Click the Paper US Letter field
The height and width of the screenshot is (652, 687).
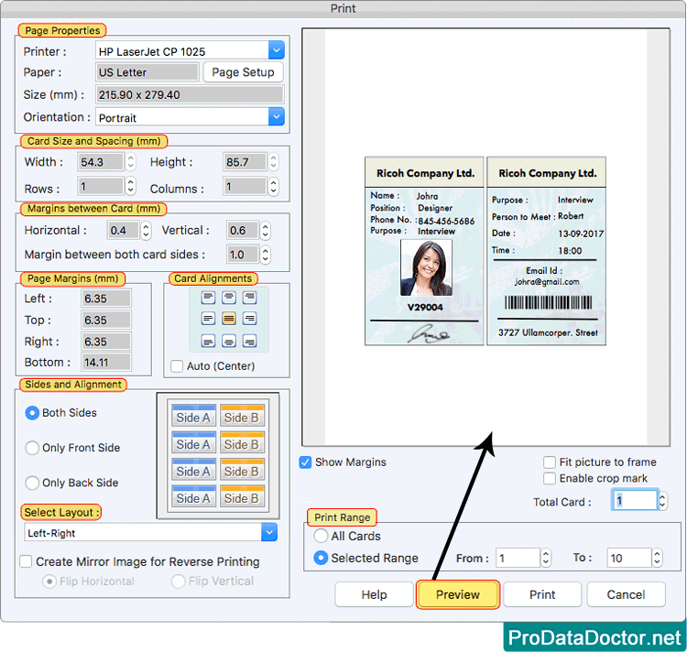(147, 72)
